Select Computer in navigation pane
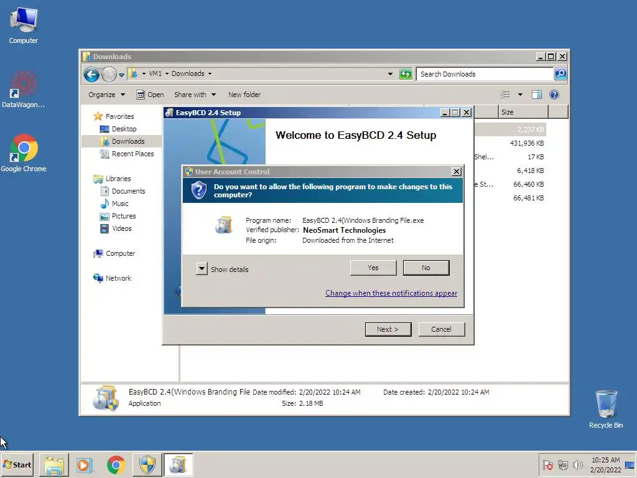This screenshot has width=637, height=478. point(114,253)
